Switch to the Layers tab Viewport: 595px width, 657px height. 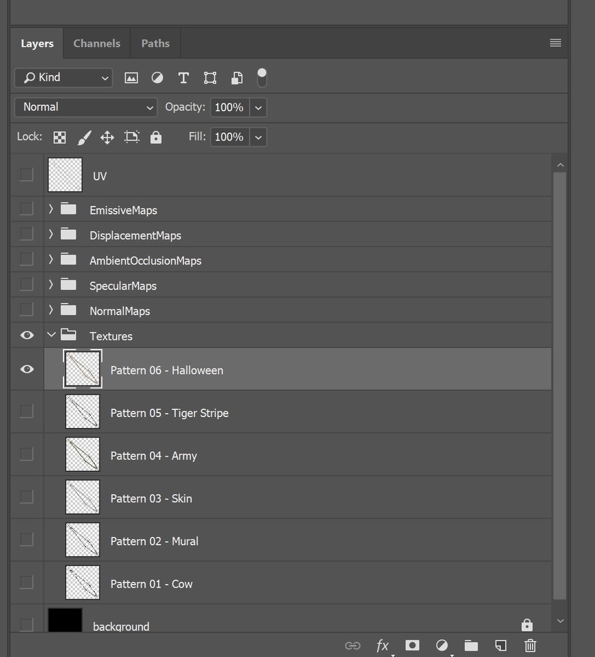(x=37, y=43)
